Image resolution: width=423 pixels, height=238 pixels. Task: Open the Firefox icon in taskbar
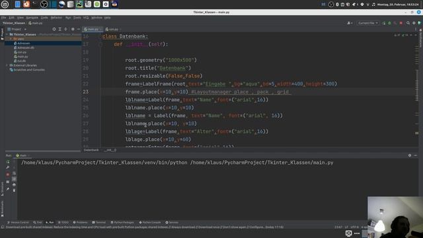coord(26,5)
